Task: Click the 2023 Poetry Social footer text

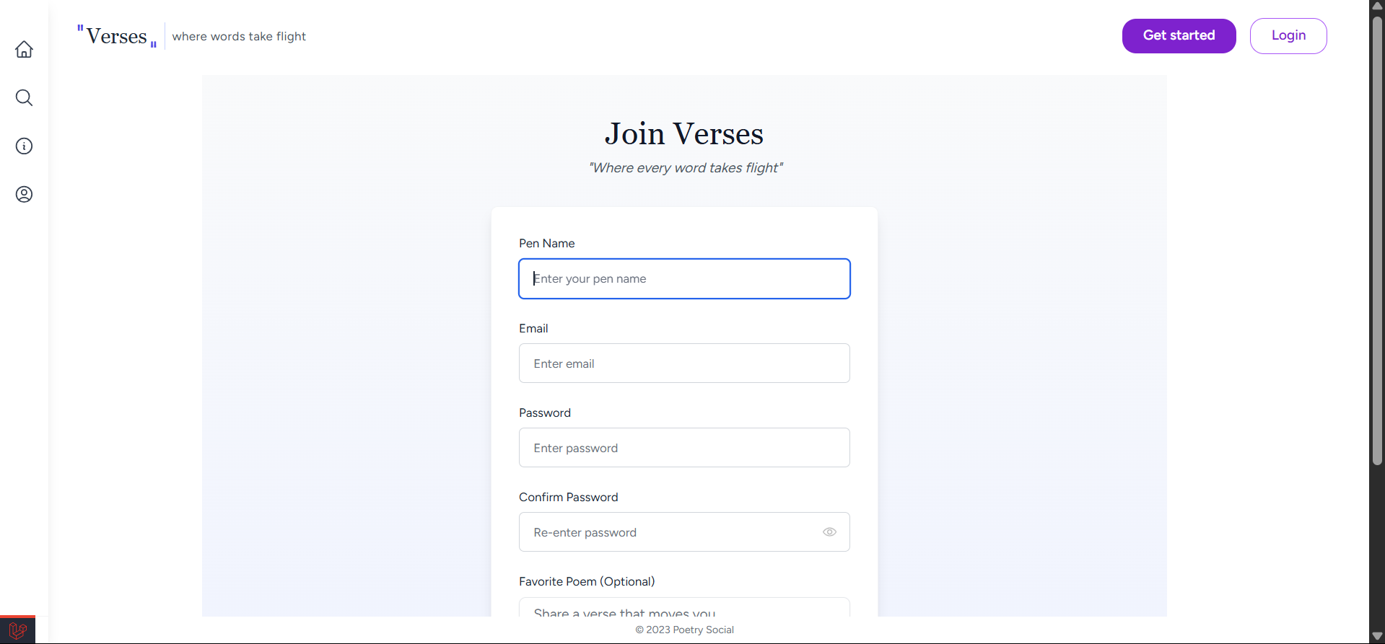Action: point(684,630)
